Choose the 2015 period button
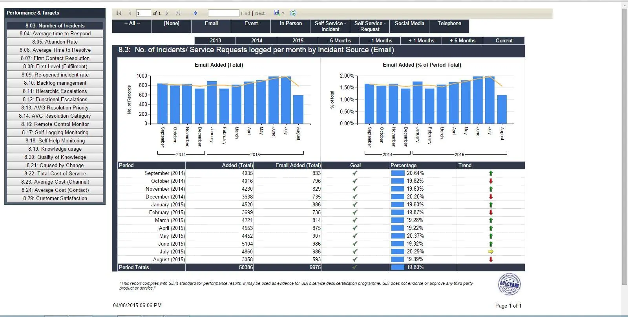This screenshot has height=317, width=628. coord(298,40)
